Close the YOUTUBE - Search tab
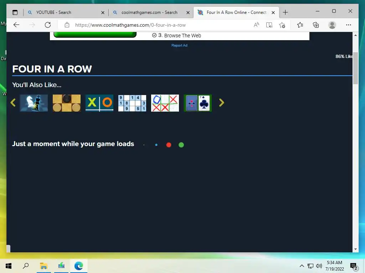365x273 pixels. tap(103, 12)
